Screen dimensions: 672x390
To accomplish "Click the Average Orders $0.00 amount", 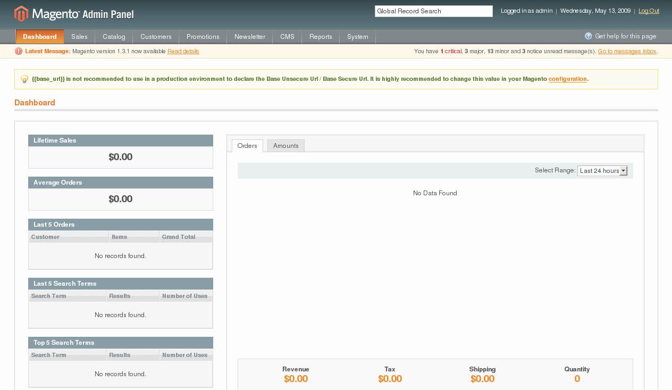I will pos(121,199).
